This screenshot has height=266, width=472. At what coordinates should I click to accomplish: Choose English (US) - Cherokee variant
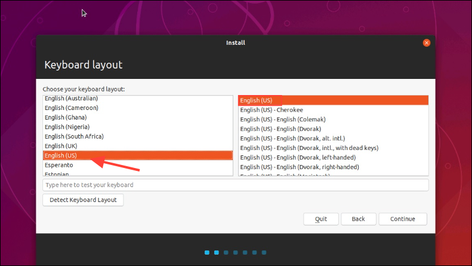pyautogui.click(x=333, y=110)
